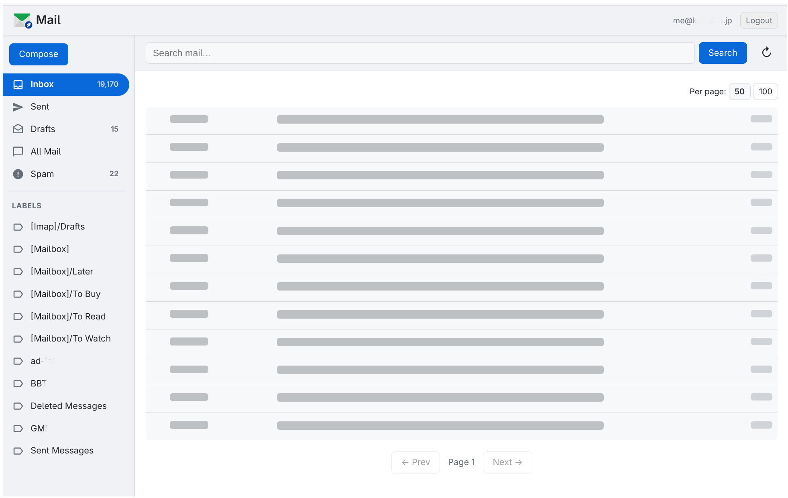Refresh the mail list with the reload icon
The height and width of the screenshot is (498, 788).
coord(766,53)
